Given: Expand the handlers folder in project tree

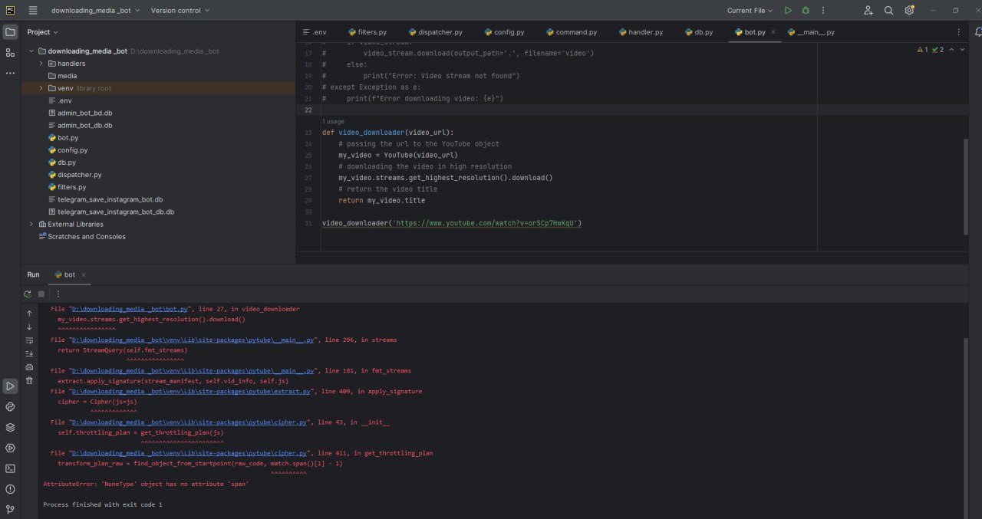Looking at the screenshot, I should 41,64.
